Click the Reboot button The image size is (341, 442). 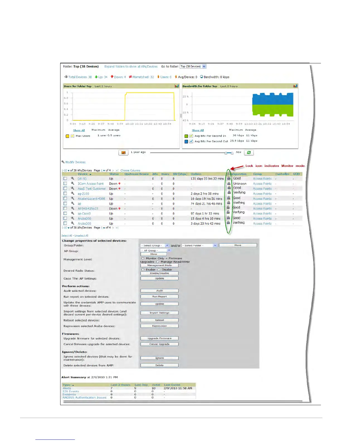(159, 320)
